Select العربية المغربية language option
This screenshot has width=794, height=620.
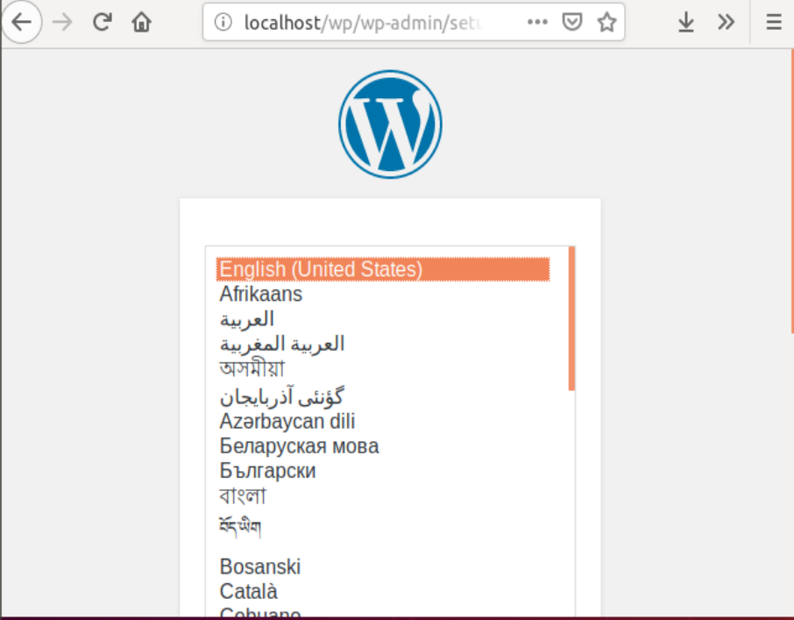pyautogui.click(x=383, y=344)
